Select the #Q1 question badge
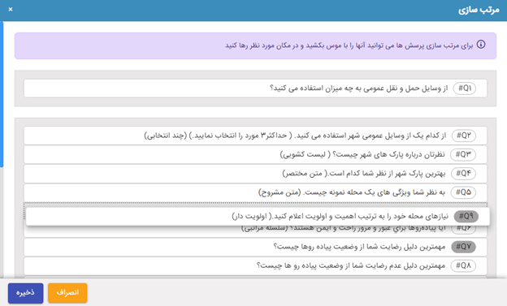The width and height of the screenshot is (507, 306). click(x=464, y=88)
